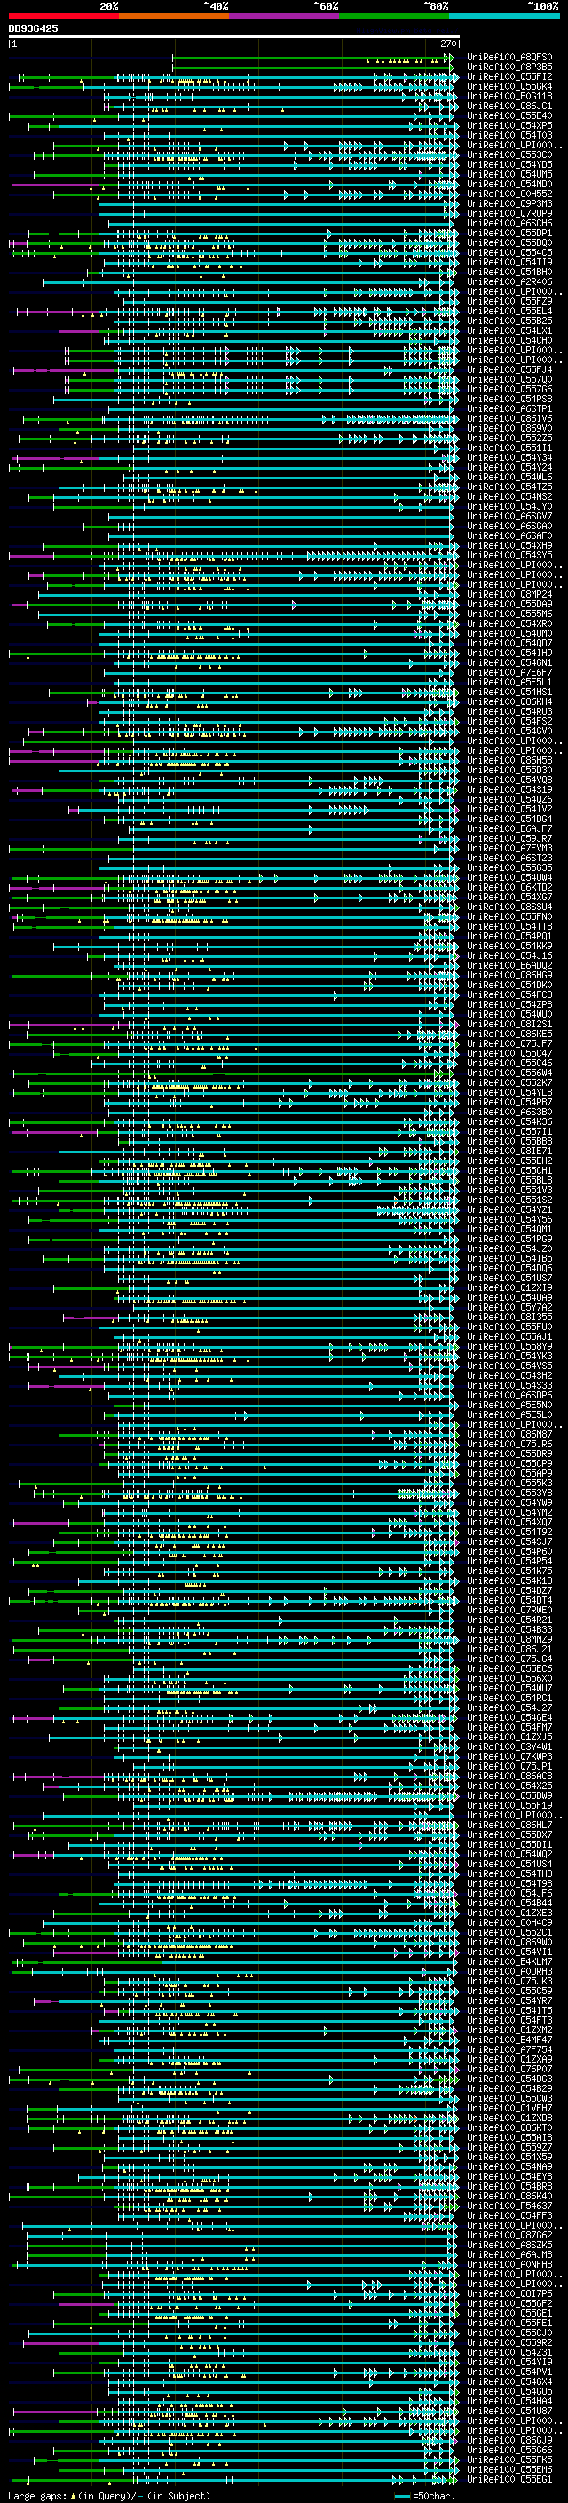
Task: Click the red ~20% identity legend segment
Action: [x=63, y=17]
